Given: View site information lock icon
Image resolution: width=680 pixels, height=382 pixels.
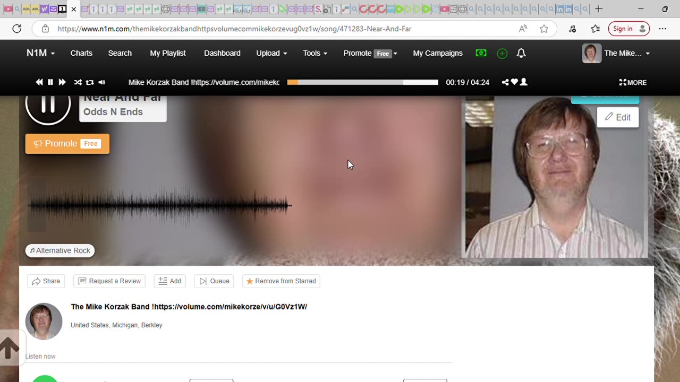Looking at the screenshot, I should point(45,29).
